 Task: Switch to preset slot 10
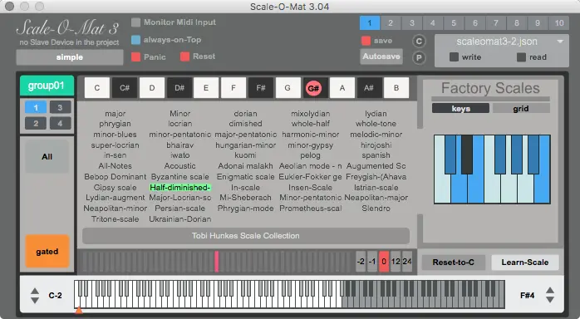pyautogui.click(x=559, y=23)
